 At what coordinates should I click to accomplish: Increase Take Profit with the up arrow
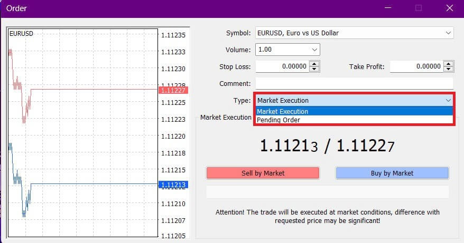pyautogui.click(x=449, y=64)
